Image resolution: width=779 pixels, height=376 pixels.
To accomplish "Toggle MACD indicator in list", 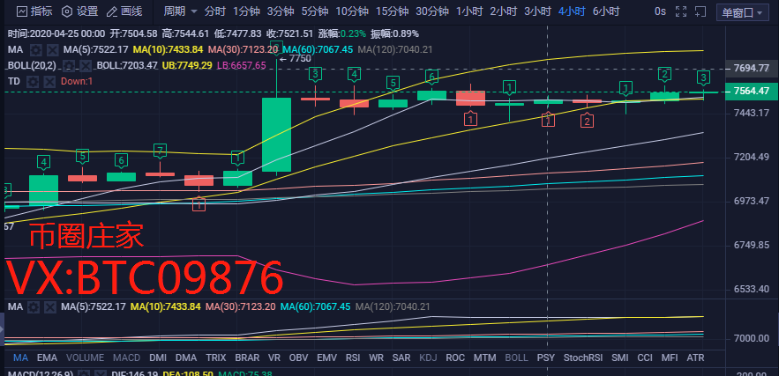I will click(127, 358).
